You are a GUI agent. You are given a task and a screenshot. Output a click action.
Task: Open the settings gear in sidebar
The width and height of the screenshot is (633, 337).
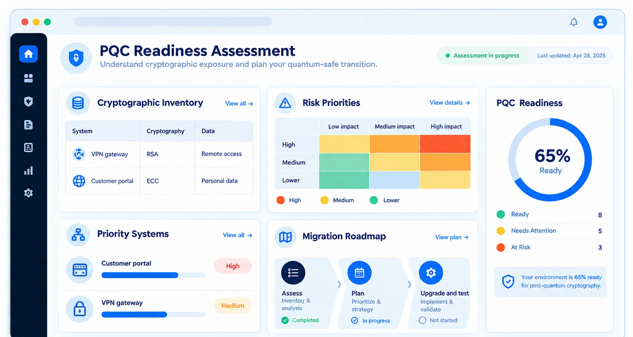click(x=29, y=193)
